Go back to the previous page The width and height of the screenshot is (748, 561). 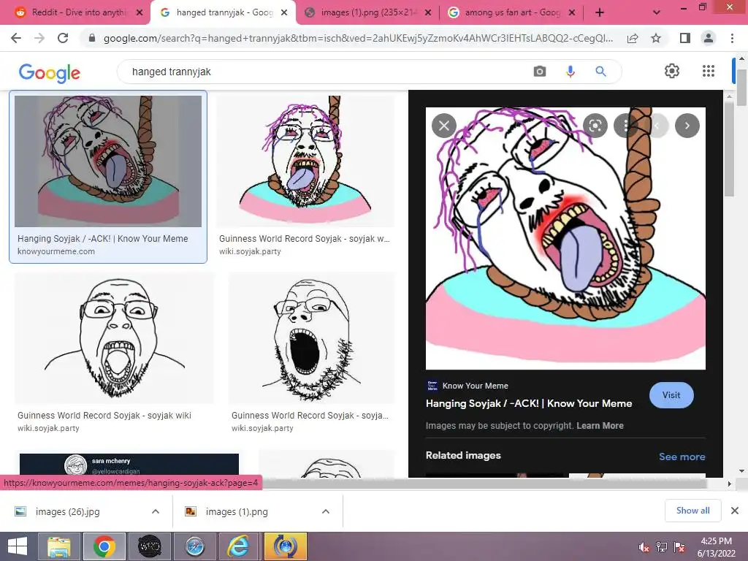tap(16, 38)
